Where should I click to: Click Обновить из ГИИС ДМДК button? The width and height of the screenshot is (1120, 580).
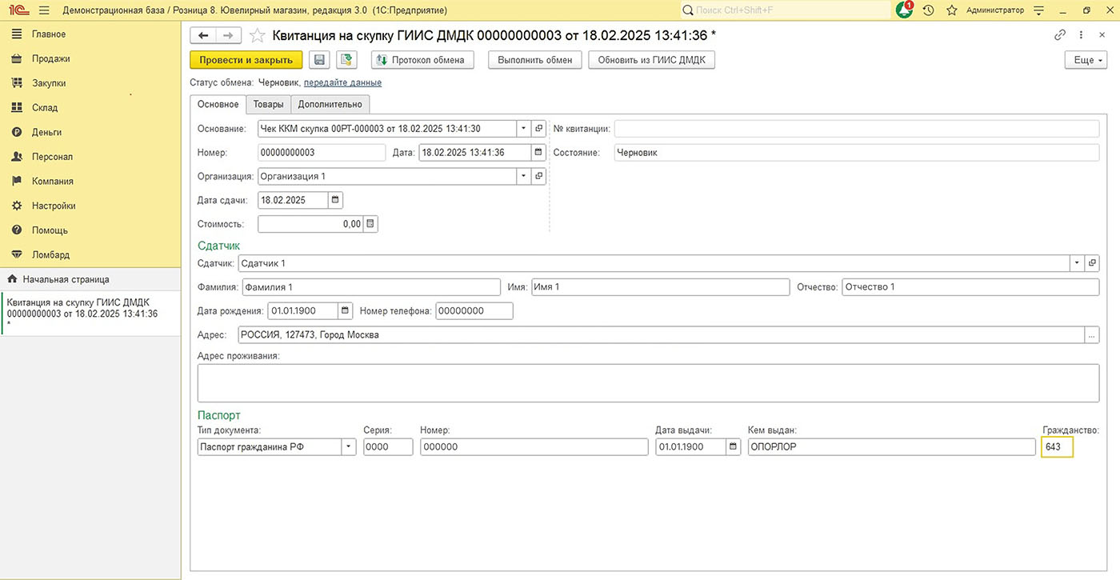651,60
